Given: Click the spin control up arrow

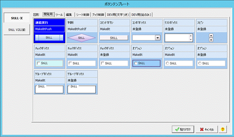Looking at the screenshot, I should (211, 36).
